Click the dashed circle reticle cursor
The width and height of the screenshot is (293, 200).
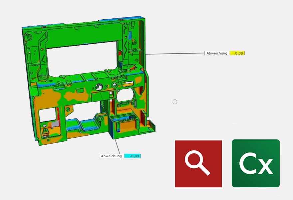(x=174, y=102)
